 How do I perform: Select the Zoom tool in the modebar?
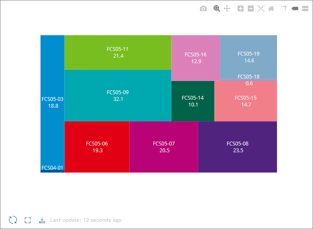[216, 8]
